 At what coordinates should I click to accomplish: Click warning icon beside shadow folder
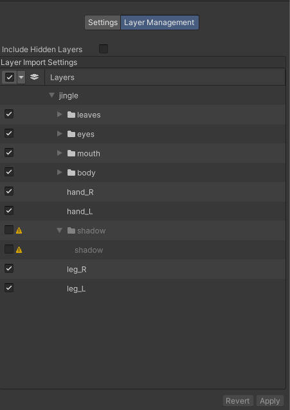(19, 230)
